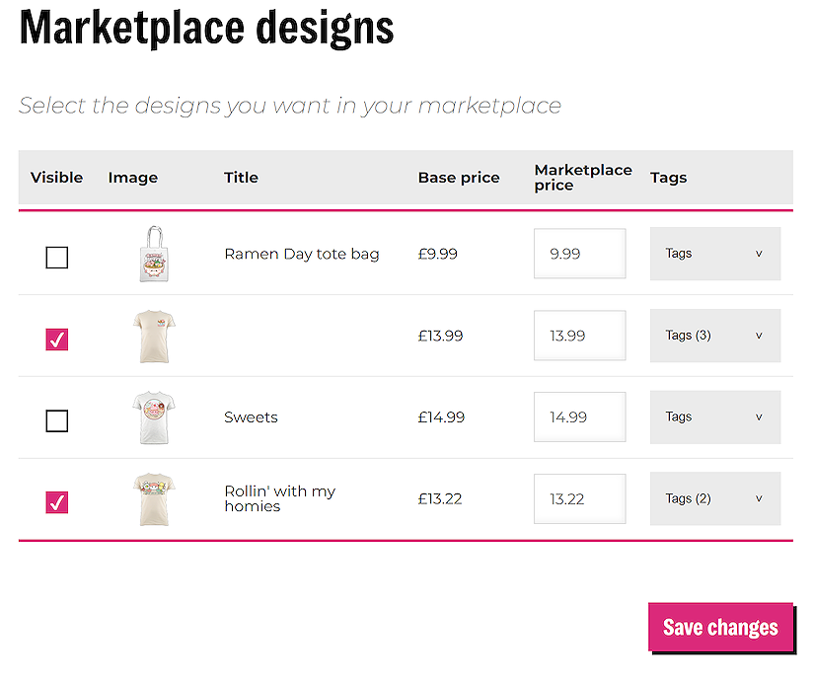Check the Ramen Day tote bag visibility box
The height and width of the screenshot is (680, 813).
57,258
